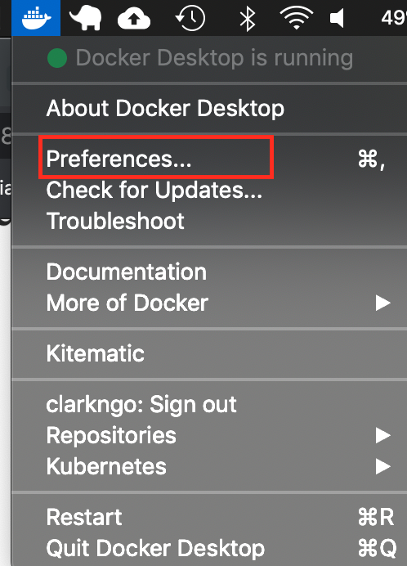Click the Bluetooth status icon

[248, 18]
